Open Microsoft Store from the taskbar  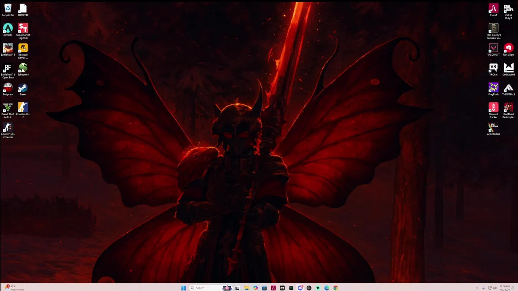click(x=264, y=288)
